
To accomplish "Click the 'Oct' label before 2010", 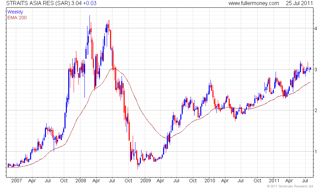I will click(193, 181).
